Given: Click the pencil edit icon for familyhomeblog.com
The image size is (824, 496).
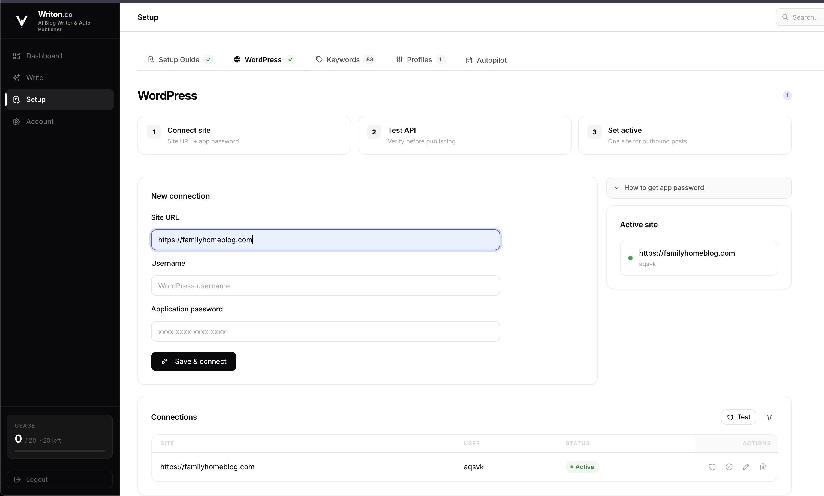Looking at the screenshot, I should [x=746, y=467].
